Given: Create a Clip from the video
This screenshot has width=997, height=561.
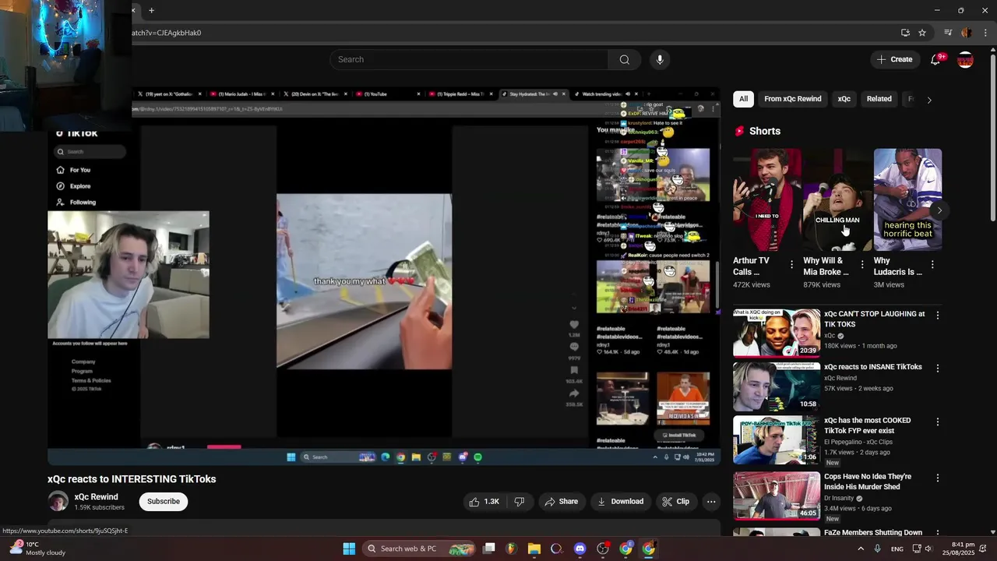Looking at the screenshot, I should tap(675, 502).
